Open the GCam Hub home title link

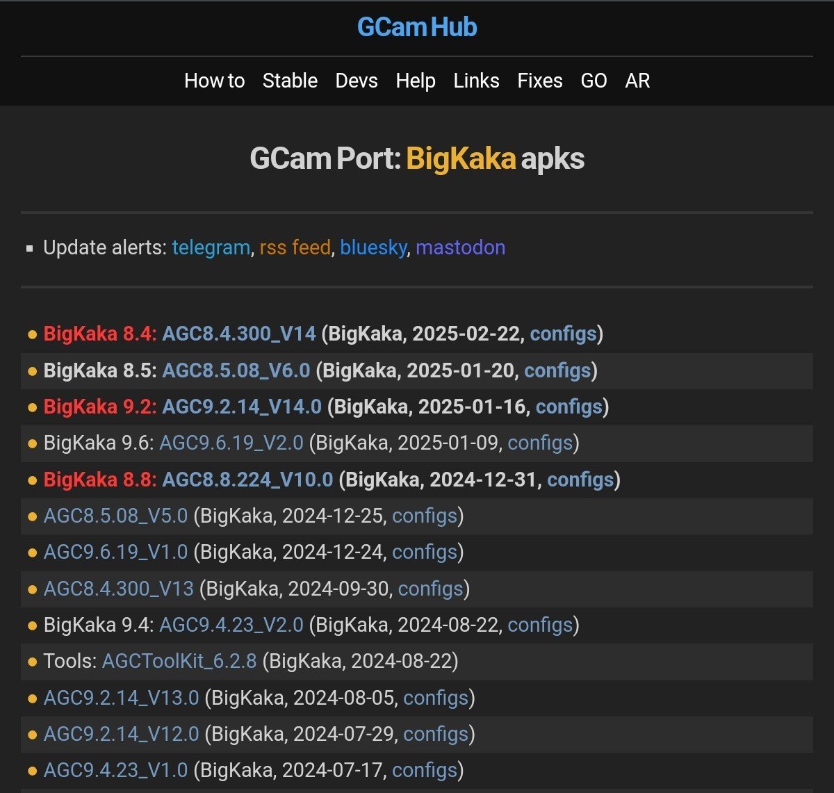[417, 28]
